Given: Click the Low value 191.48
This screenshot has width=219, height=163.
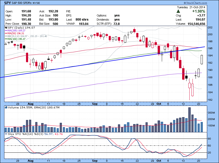Looking at the screenshot, I should point(26,20).
